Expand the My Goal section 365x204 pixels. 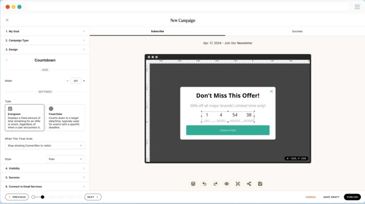(45, 31)
